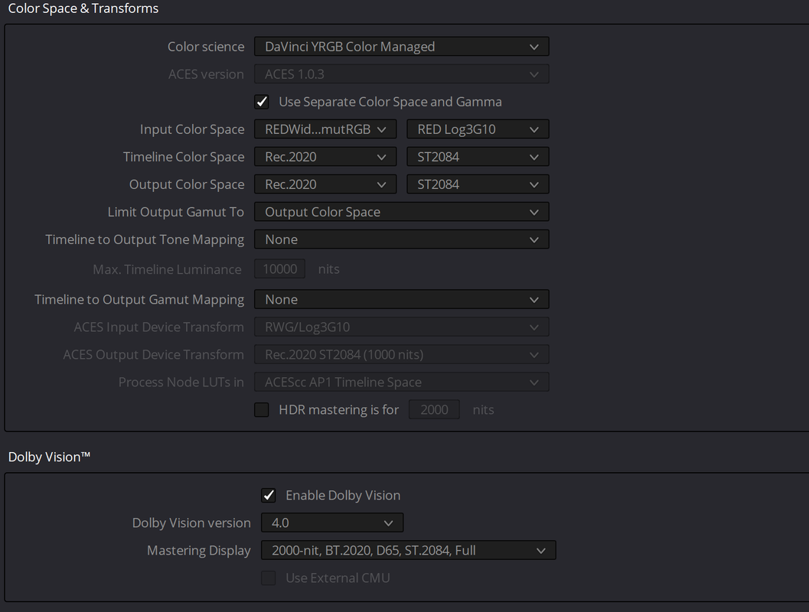
Task: Open the Mastering Display dropdown
Action: point(409,551)
